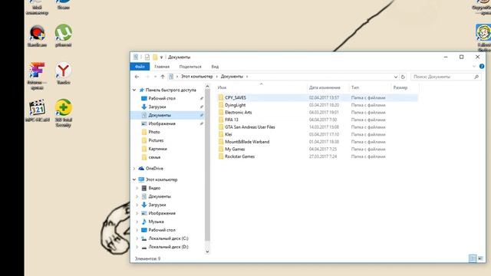
Task: Open the Yandex browser desktop shortcut
Action: click(63, 74)
